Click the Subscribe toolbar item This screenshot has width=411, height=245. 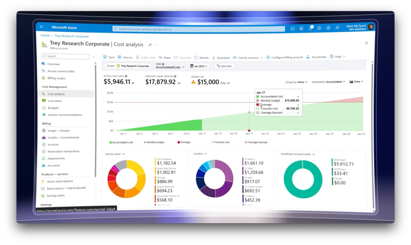point(182,57)
